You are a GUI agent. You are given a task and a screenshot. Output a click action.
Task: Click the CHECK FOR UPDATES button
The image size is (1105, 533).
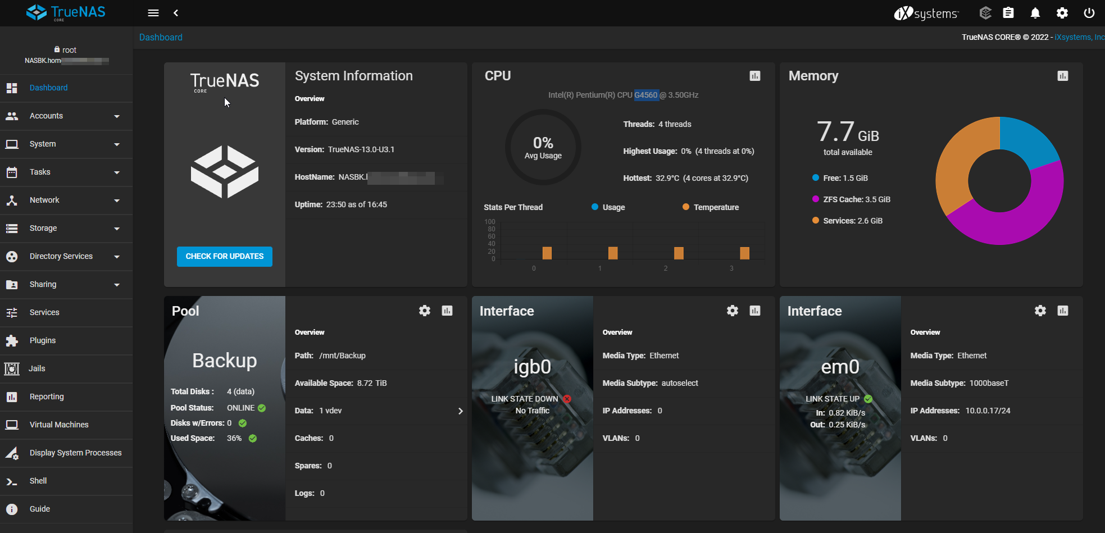coord(225,257)
